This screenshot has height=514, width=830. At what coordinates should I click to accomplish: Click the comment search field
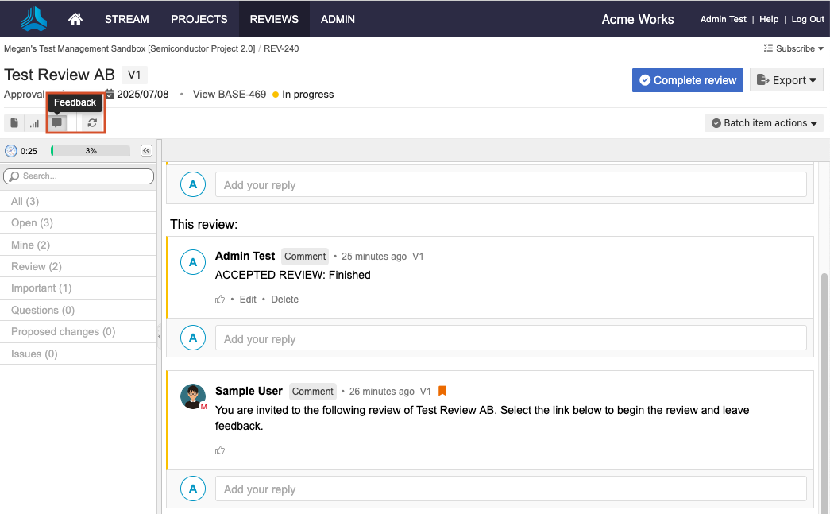pyautogui.click(x=79, y=176)
